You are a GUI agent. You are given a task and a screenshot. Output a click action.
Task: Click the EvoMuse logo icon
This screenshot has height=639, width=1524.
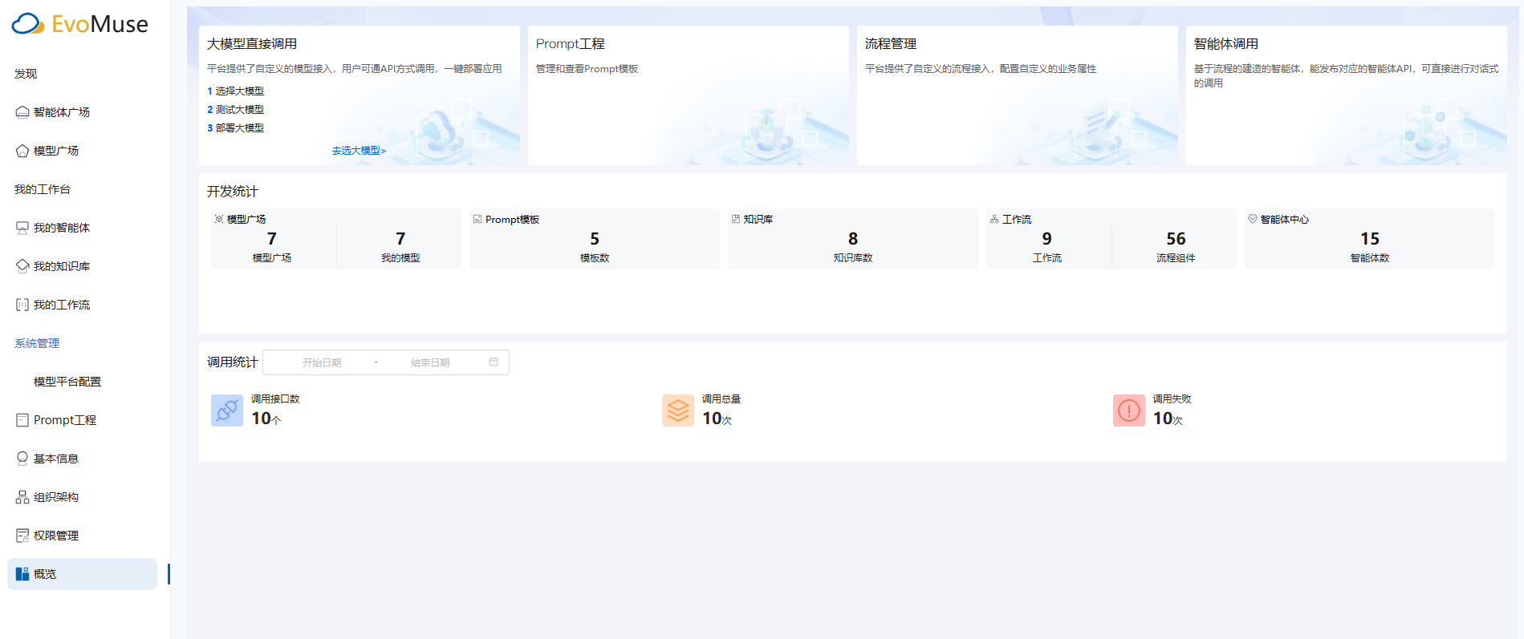[x=28, y=24]
